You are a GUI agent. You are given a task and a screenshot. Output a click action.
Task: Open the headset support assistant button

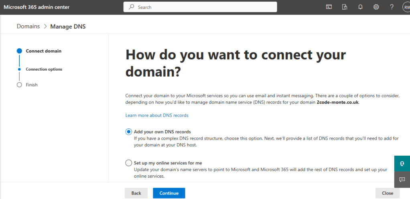click(x=402, y=164)
